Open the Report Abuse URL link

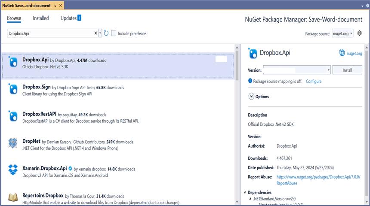[x=318, y=180]
